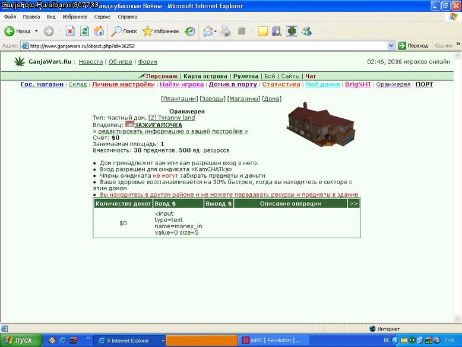Open the Вид menu
Screen dimensions: 462x347
pos(51,17)
